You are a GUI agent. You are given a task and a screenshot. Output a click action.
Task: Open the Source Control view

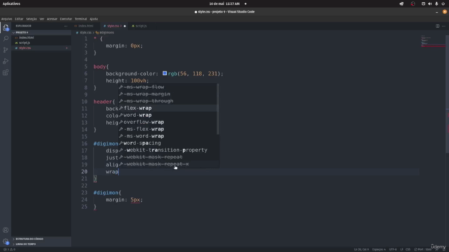pos(6,50)
